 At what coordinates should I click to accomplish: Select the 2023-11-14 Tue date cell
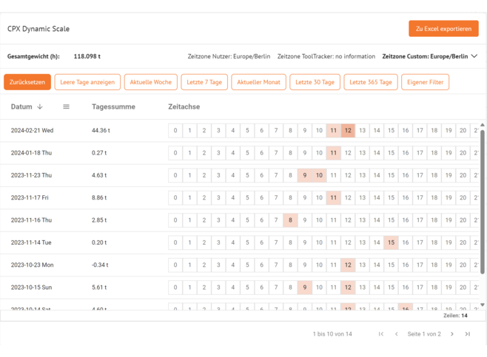(31, 242)
